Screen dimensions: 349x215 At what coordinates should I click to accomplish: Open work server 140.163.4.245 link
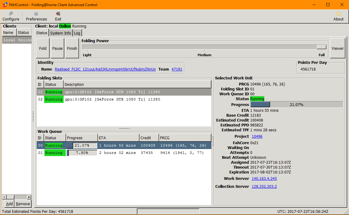point(264,179)
